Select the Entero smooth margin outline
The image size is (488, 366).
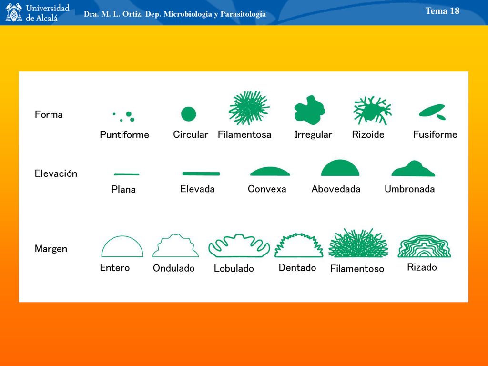coord(122,246)
